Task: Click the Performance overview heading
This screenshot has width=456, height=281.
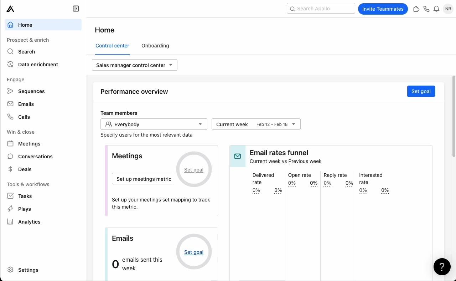Action: (134, 91)
